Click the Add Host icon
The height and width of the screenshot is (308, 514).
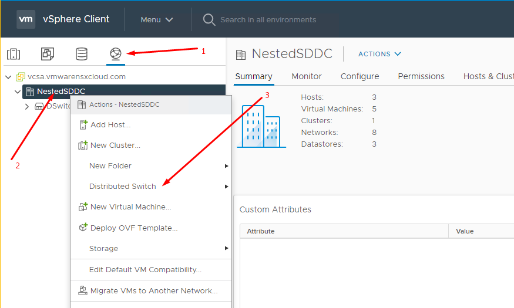tap(83, 125)
